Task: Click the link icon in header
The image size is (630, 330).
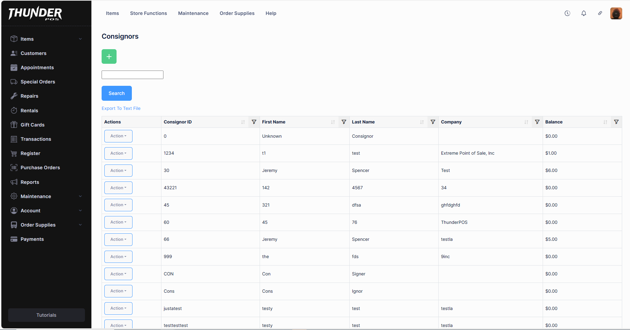Action: click(x=600, y=13)
